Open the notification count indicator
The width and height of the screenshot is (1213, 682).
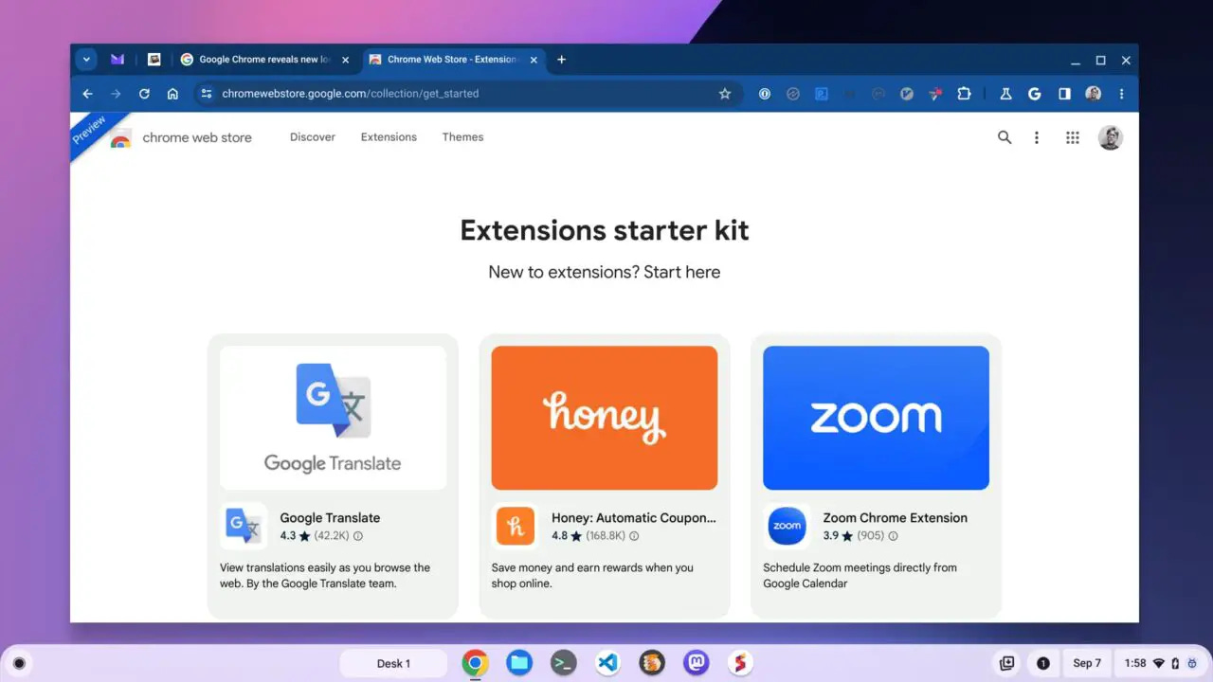pos(1043,663)
